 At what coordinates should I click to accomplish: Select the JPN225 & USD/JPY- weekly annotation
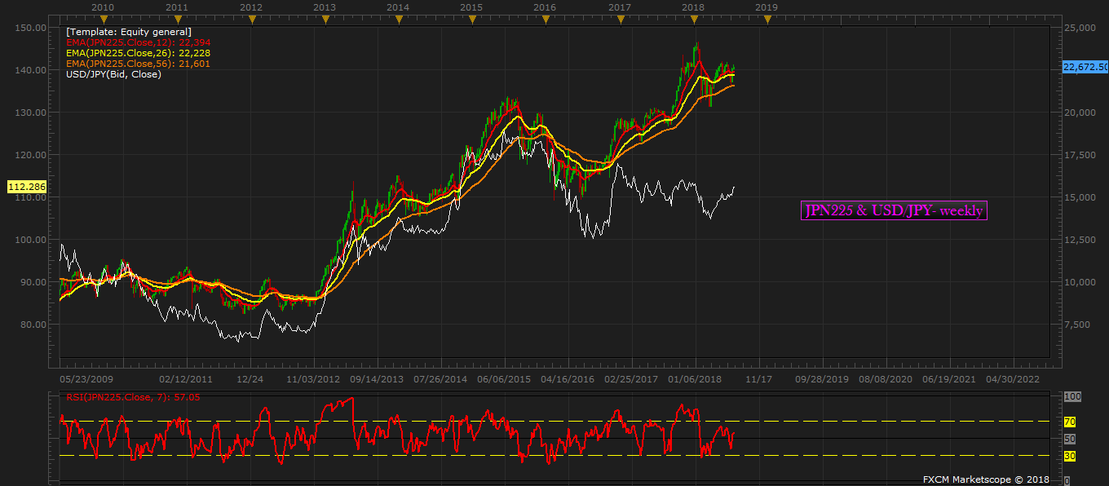(894, 211)
